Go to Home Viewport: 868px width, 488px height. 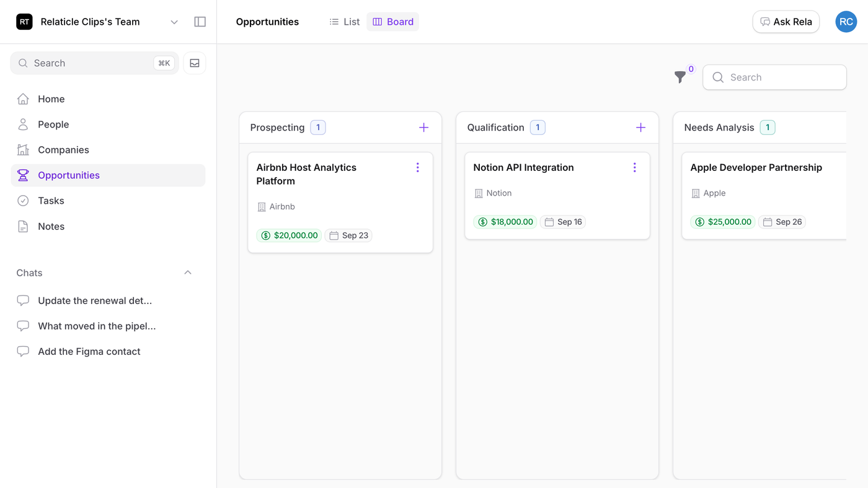click(x=108, y=99)
